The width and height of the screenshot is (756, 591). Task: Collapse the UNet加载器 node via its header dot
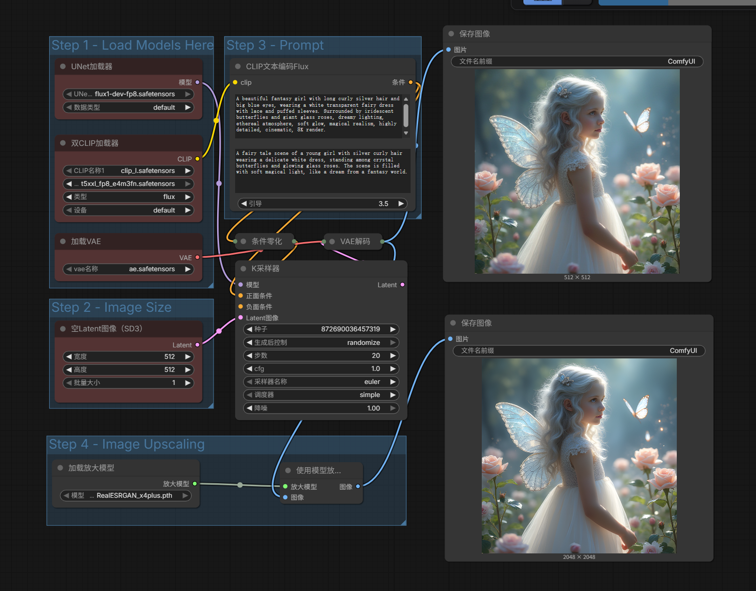click(63, 67)
